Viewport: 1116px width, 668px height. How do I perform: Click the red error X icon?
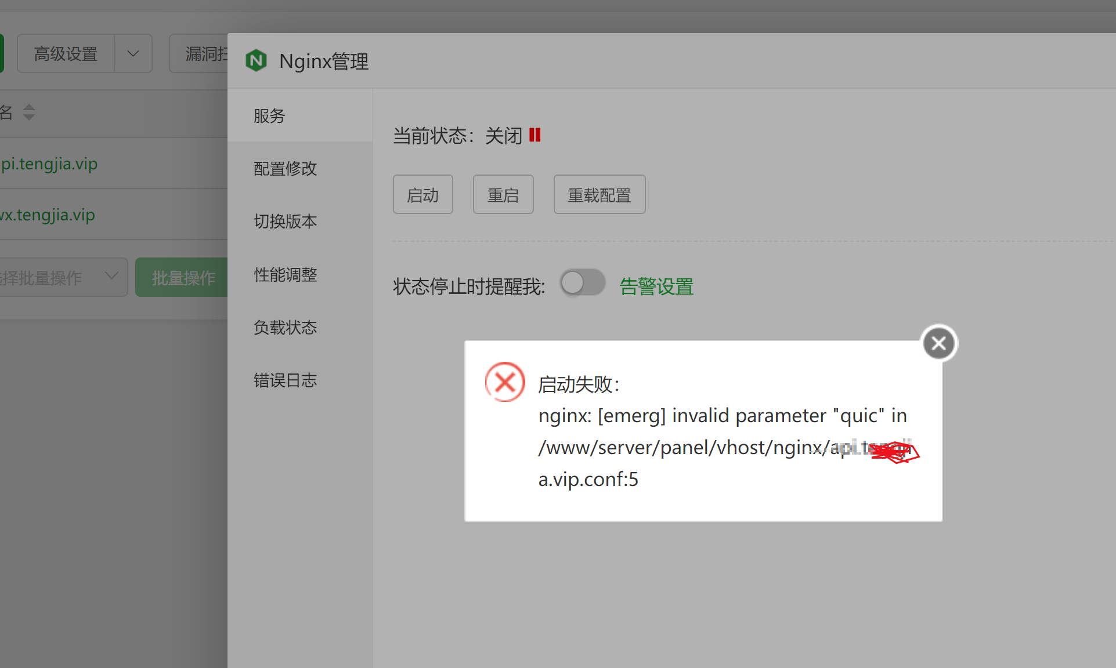[x=505, y=382]
